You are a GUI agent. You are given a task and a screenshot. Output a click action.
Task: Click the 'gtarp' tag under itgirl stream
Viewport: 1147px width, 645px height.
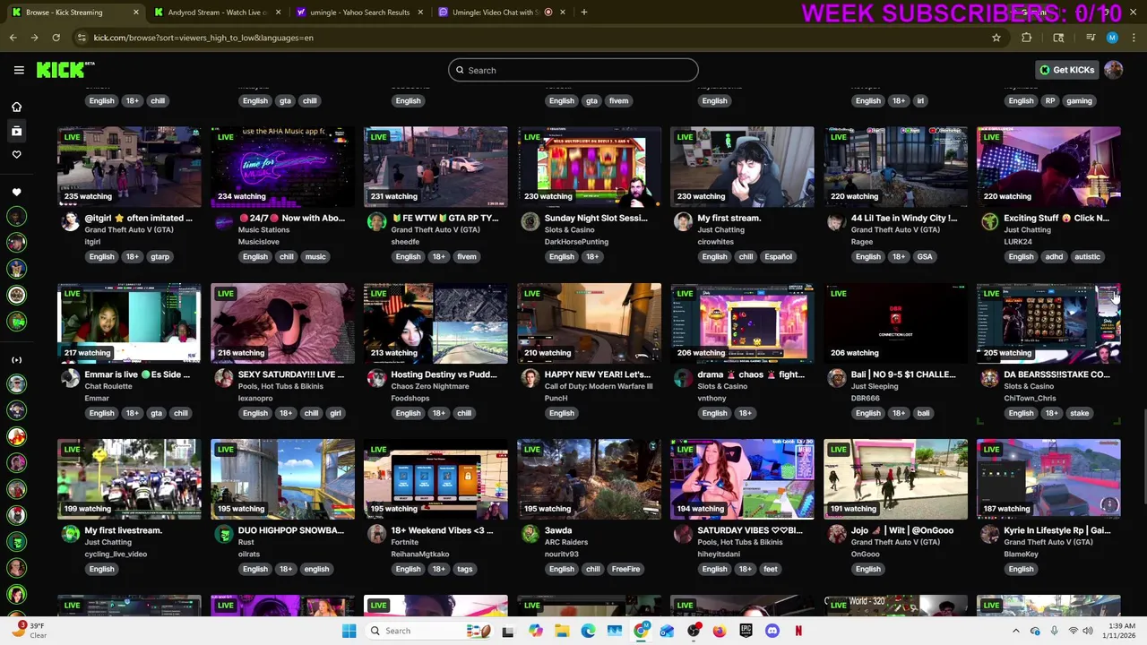tap(160, 256)
